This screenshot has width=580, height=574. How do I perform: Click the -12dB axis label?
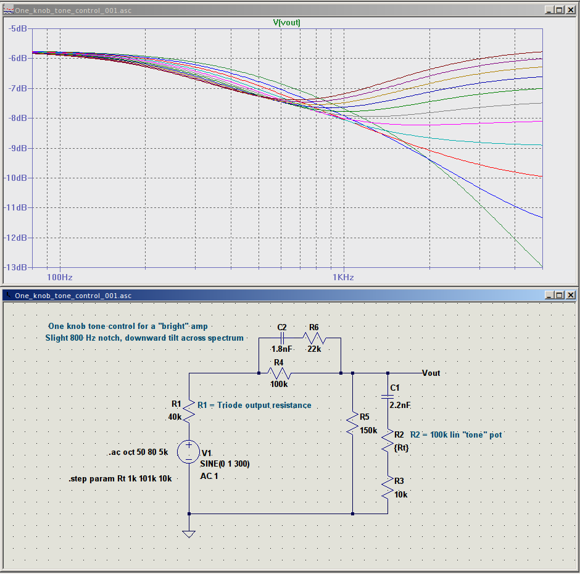coord(15,238)
